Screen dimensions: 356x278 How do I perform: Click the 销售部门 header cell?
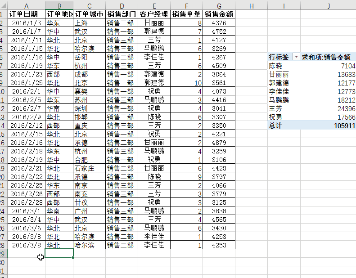[122, 14]
